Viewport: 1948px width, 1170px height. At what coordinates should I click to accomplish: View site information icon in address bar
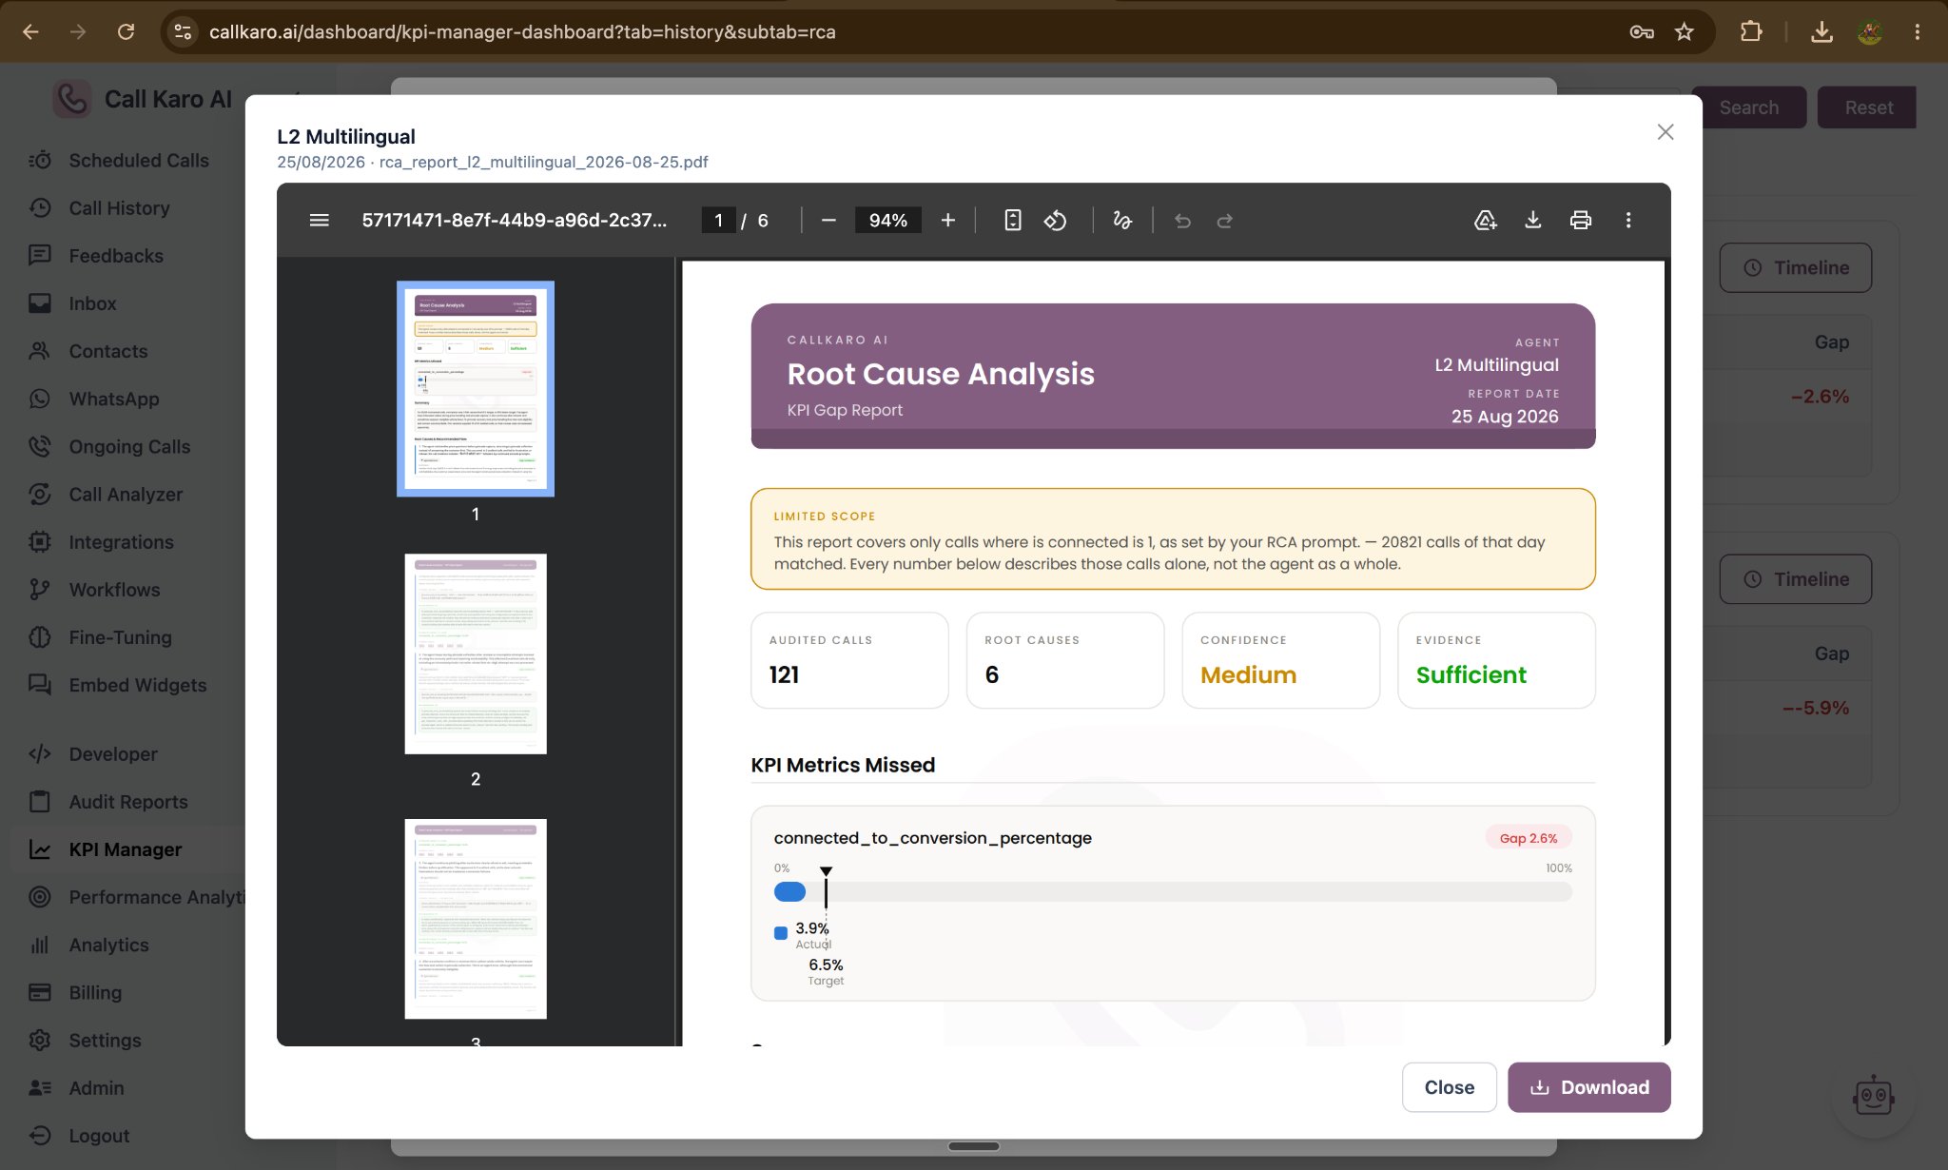click(x=183, y=31)
